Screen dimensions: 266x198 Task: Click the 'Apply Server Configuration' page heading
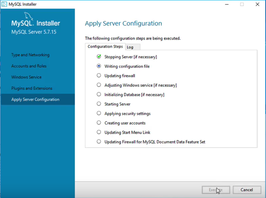(123, 23)
